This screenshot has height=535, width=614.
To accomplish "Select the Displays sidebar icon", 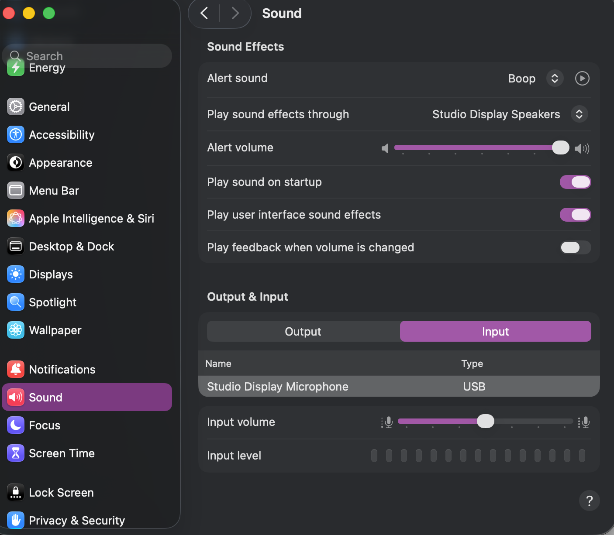I will (x=16, y=274).
